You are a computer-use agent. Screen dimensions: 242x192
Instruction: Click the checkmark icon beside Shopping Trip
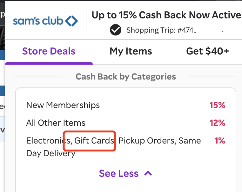(x=116, y=30)
